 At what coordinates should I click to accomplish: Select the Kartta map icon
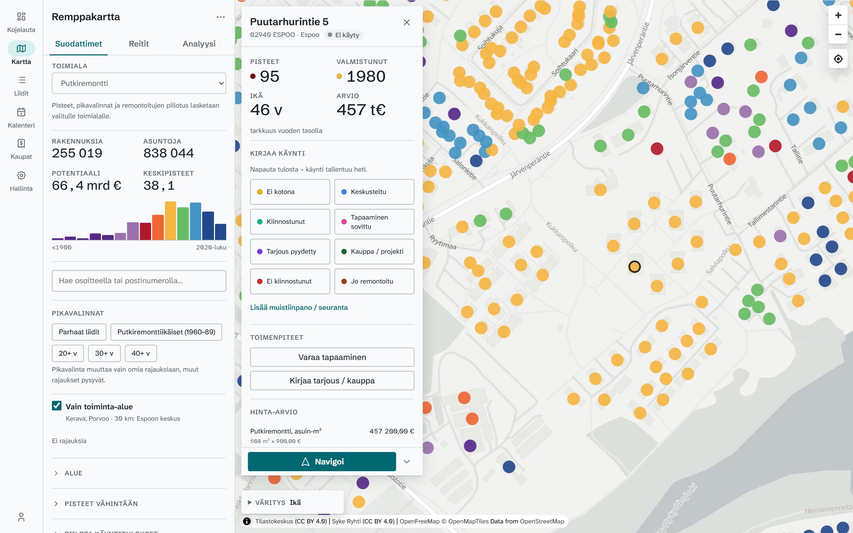point(21,49)
